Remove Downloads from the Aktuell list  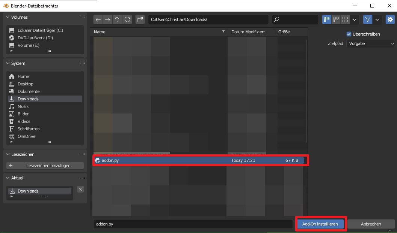(x=80, y=189)
